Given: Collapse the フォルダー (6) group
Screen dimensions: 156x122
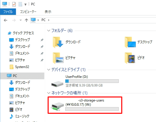Looking at the screenshot, I should [48, 31].
